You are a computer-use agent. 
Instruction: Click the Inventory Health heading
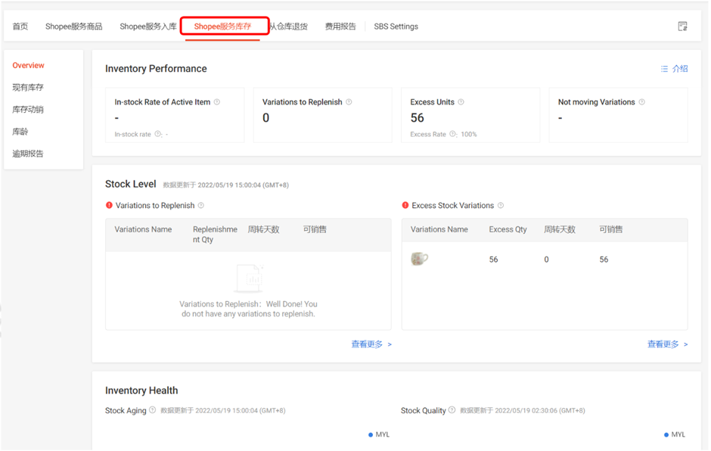point(141,390)
